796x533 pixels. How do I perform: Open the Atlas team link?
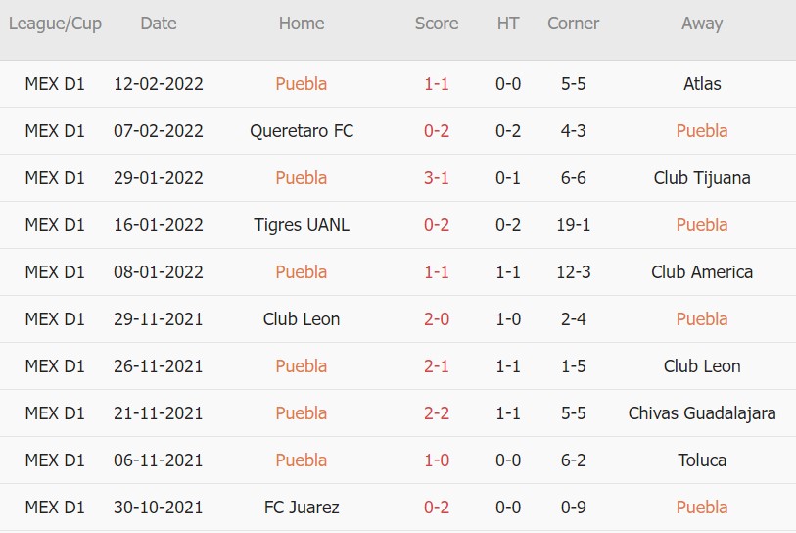coord(702,84)
